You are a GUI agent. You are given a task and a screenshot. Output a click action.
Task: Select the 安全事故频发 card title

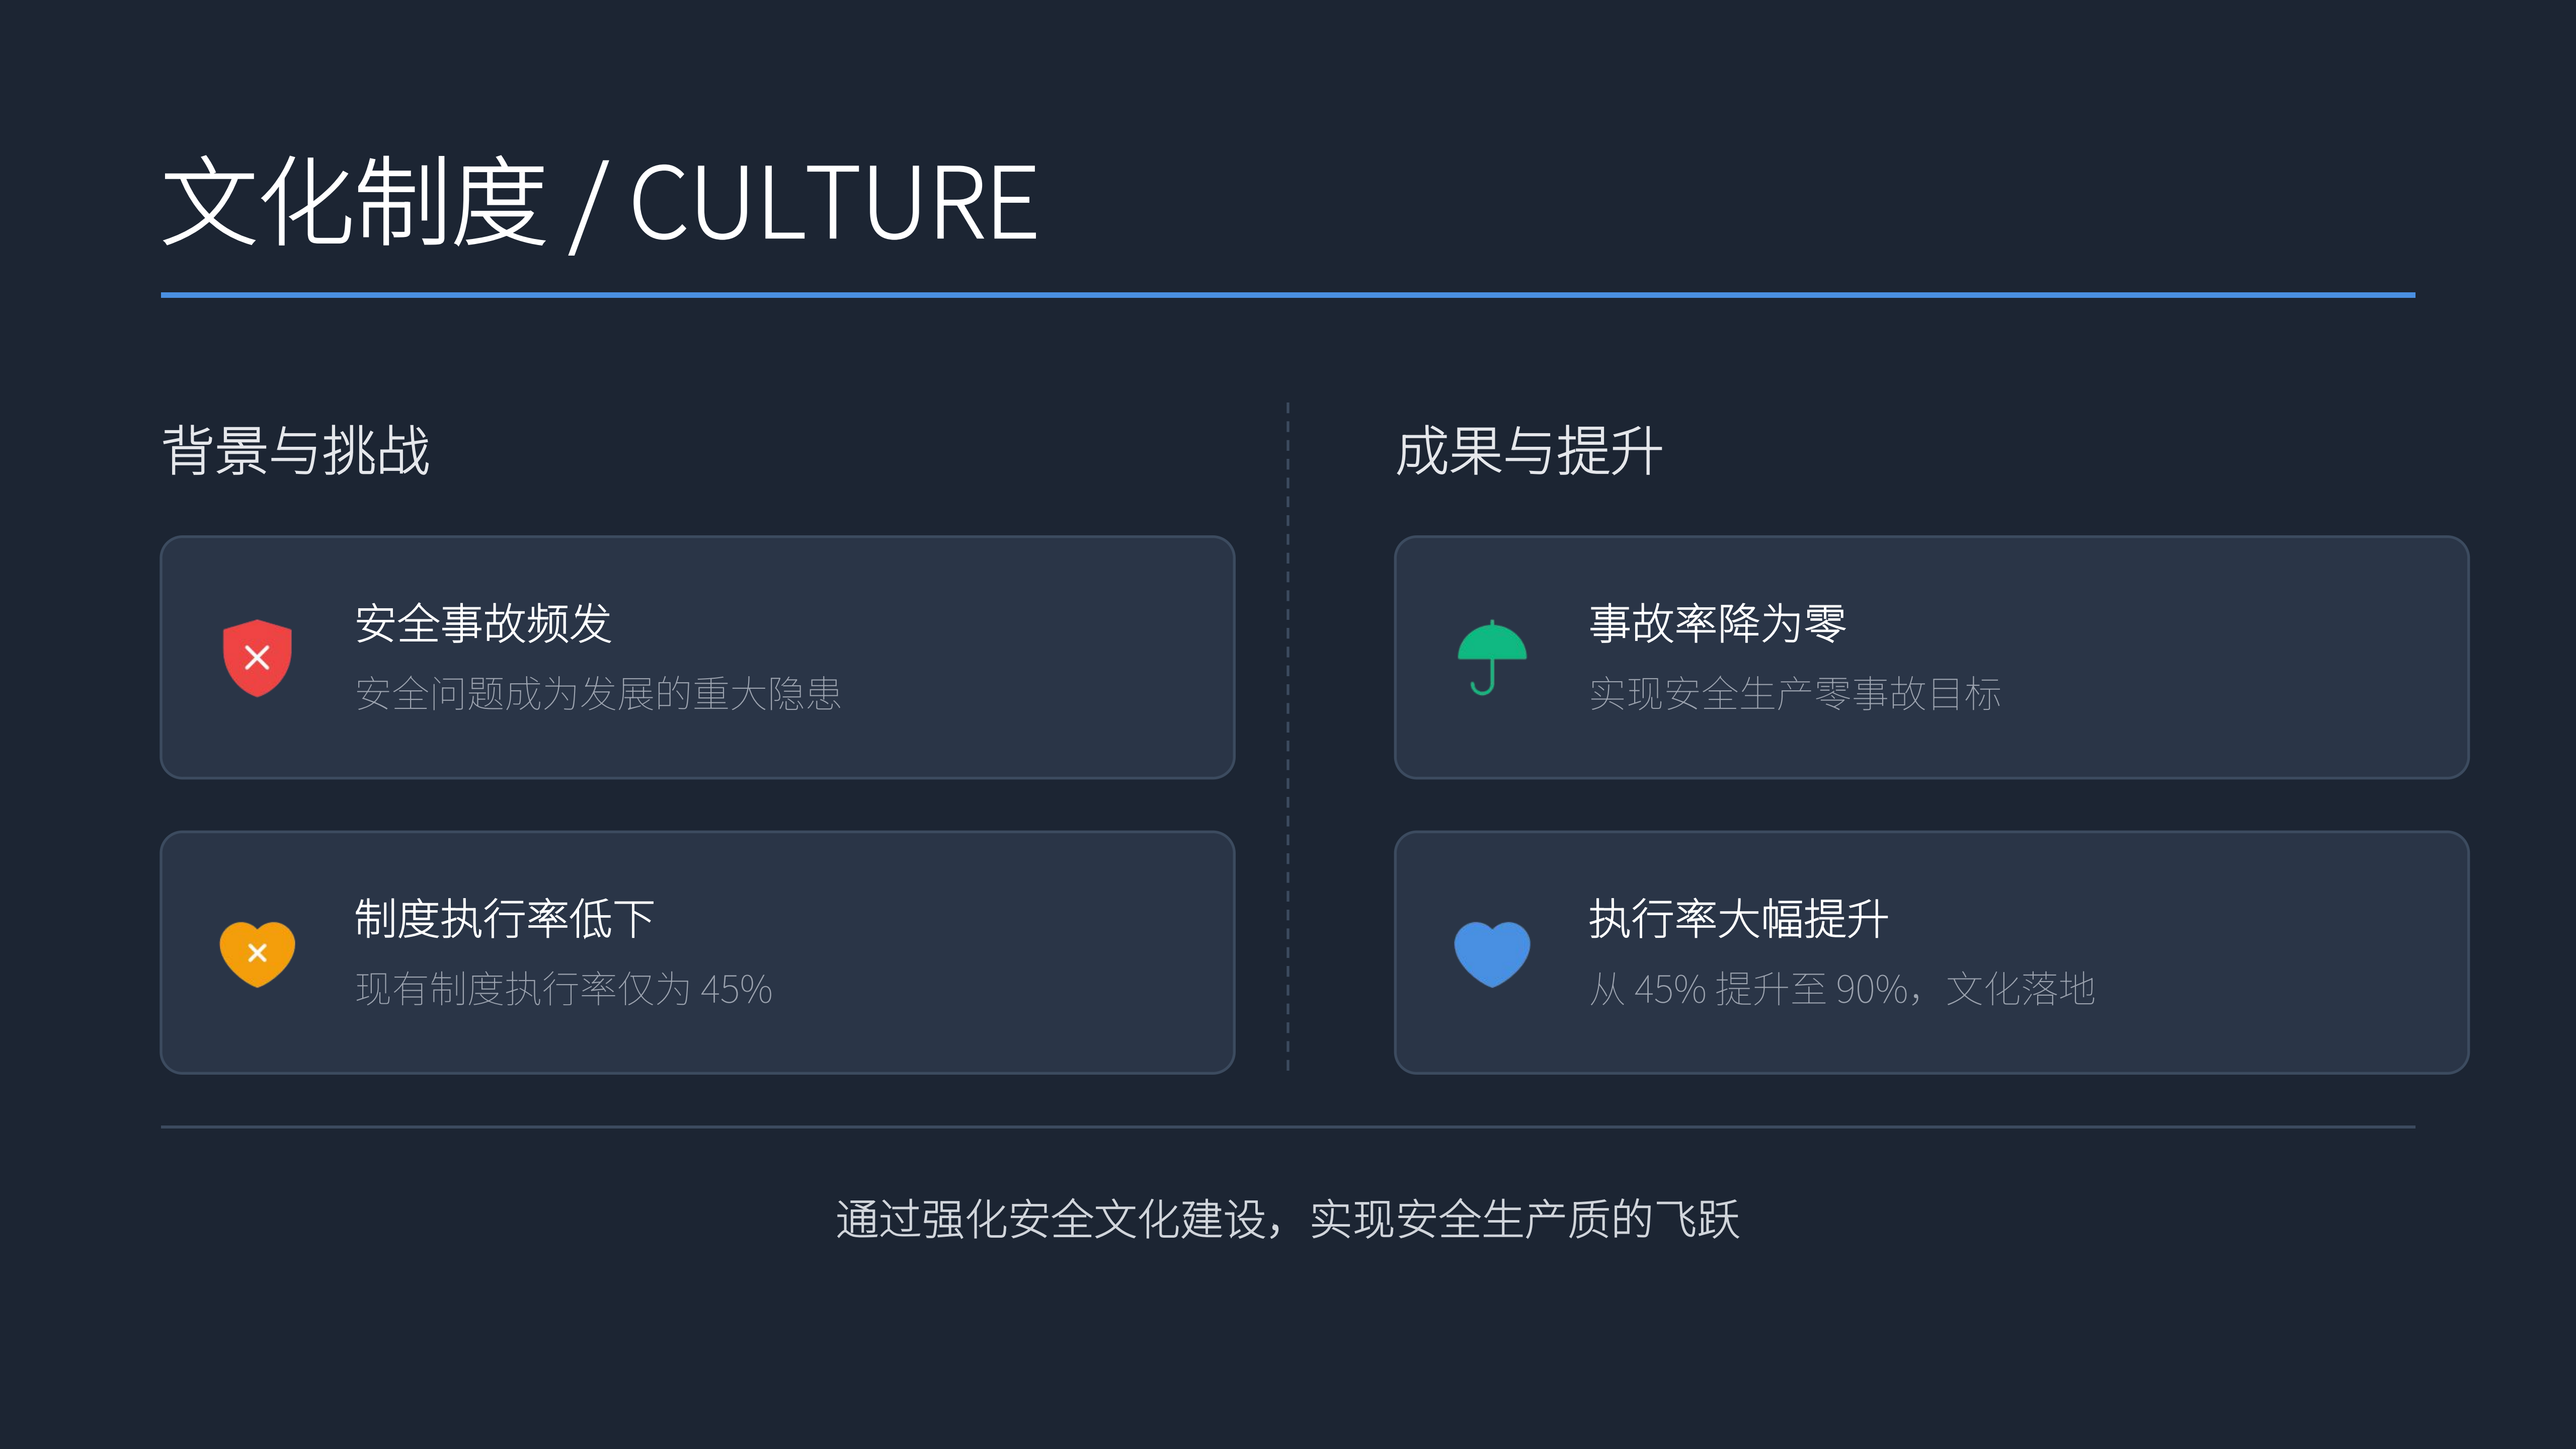coord(483,623)
